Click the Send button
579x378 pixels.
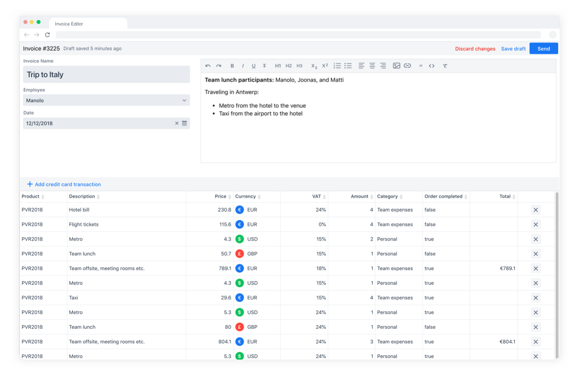pyautogui.click(x=543, y=49)
